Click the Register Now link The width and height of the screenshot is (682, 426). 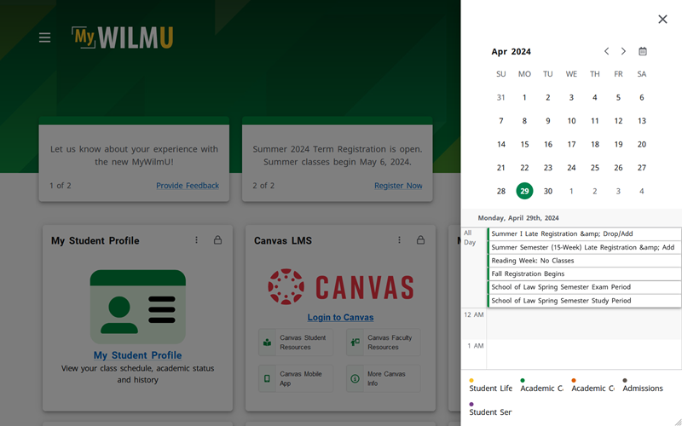(x=398, y=186)
